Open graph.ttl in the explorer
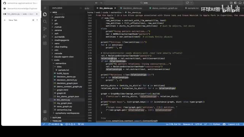This screenshot has width=244, height=137. coord(61,93)
